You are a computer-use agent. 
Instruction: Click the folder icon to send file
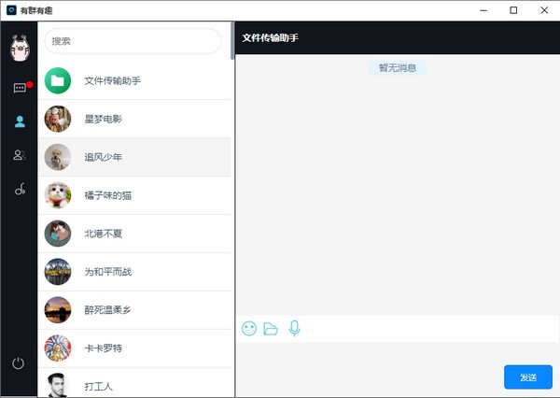pos(272,328)
